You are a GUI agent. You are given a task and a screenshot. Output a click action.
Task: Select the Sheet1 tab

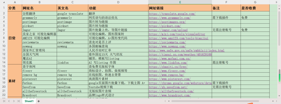(29, 101)
